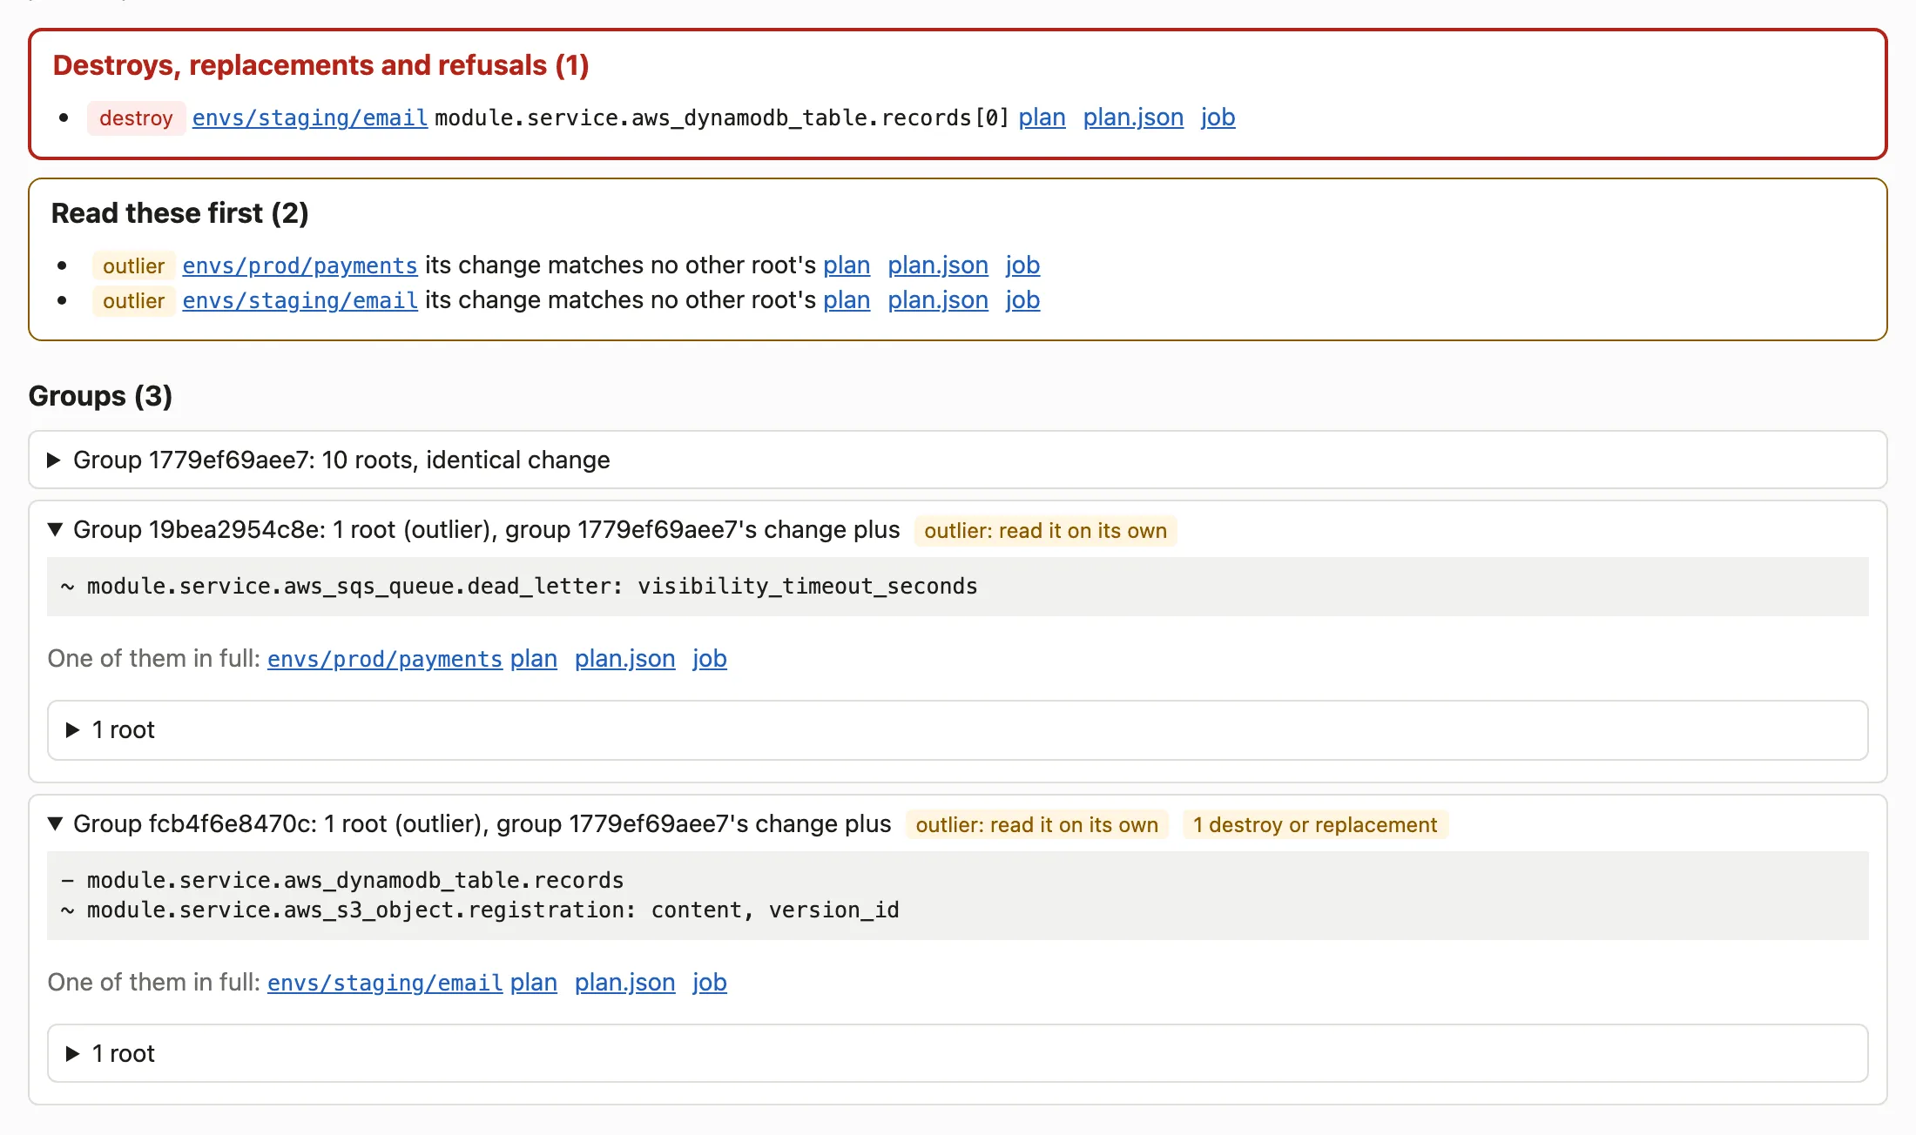
Task: Click the outlier badge beside envs/prod/payments
Action: [133, 266]
